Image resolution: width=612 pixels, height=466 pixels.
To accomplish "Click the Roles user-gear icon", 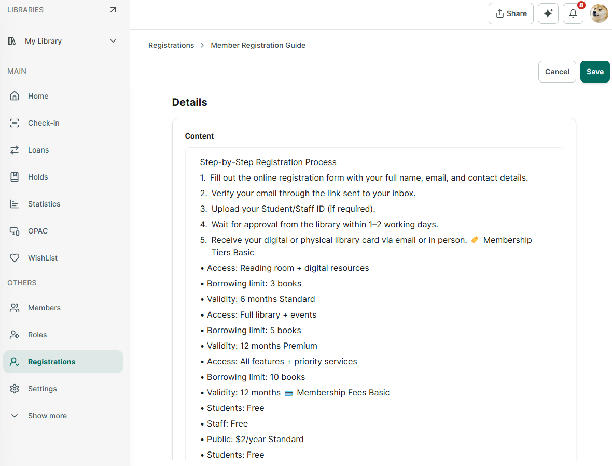I will click(15, 335).
